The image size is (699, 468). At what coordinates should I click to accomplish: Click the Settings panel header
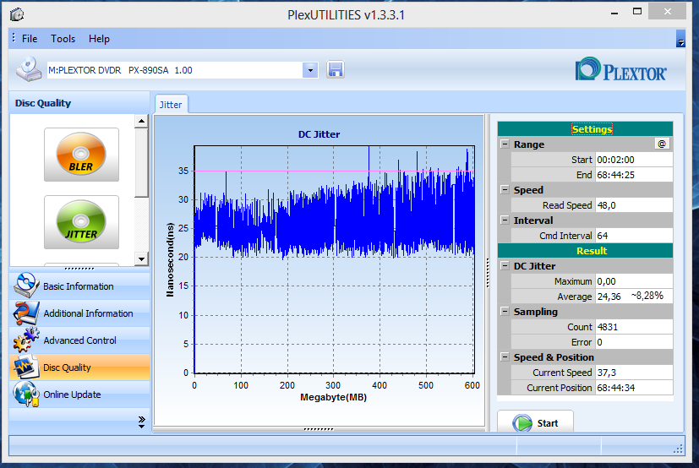(585, 128)
